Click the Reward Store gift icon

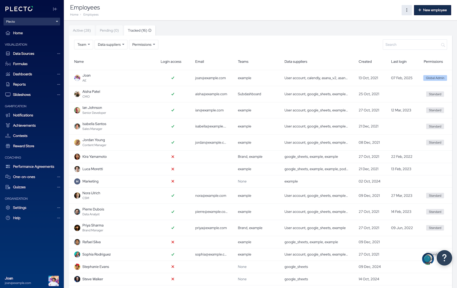click(8, 146)
